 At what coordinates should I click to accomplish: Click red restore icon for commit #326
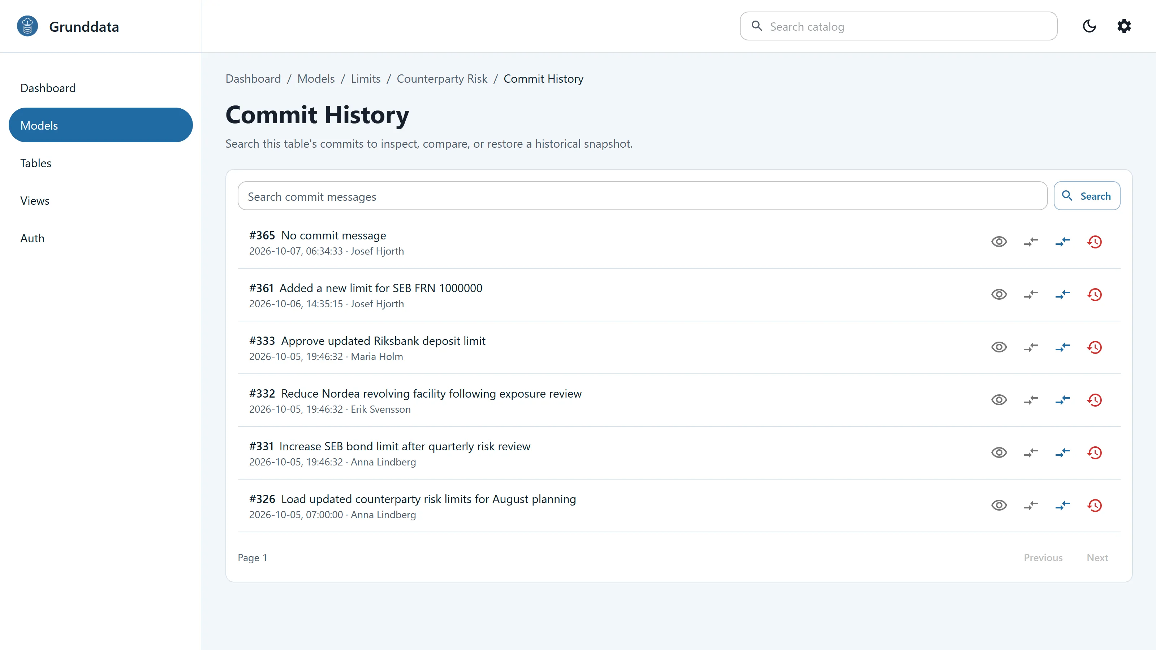point(1095,506)
